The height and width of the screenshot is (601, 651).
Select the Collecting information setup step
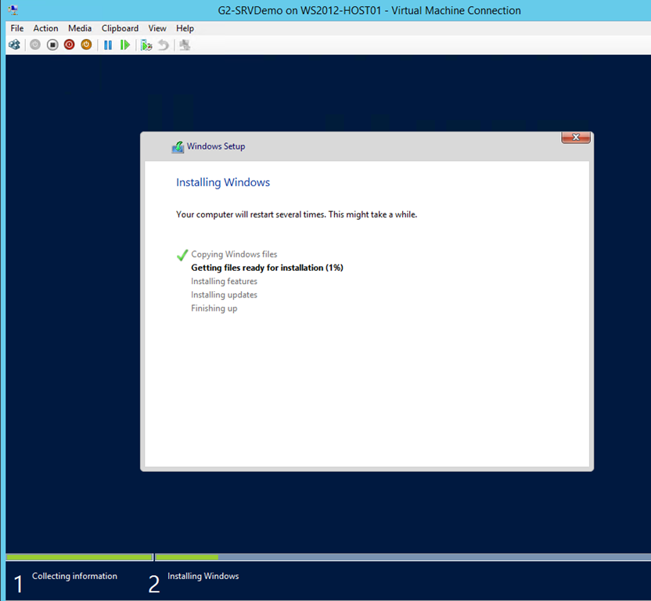pos(74,576)
